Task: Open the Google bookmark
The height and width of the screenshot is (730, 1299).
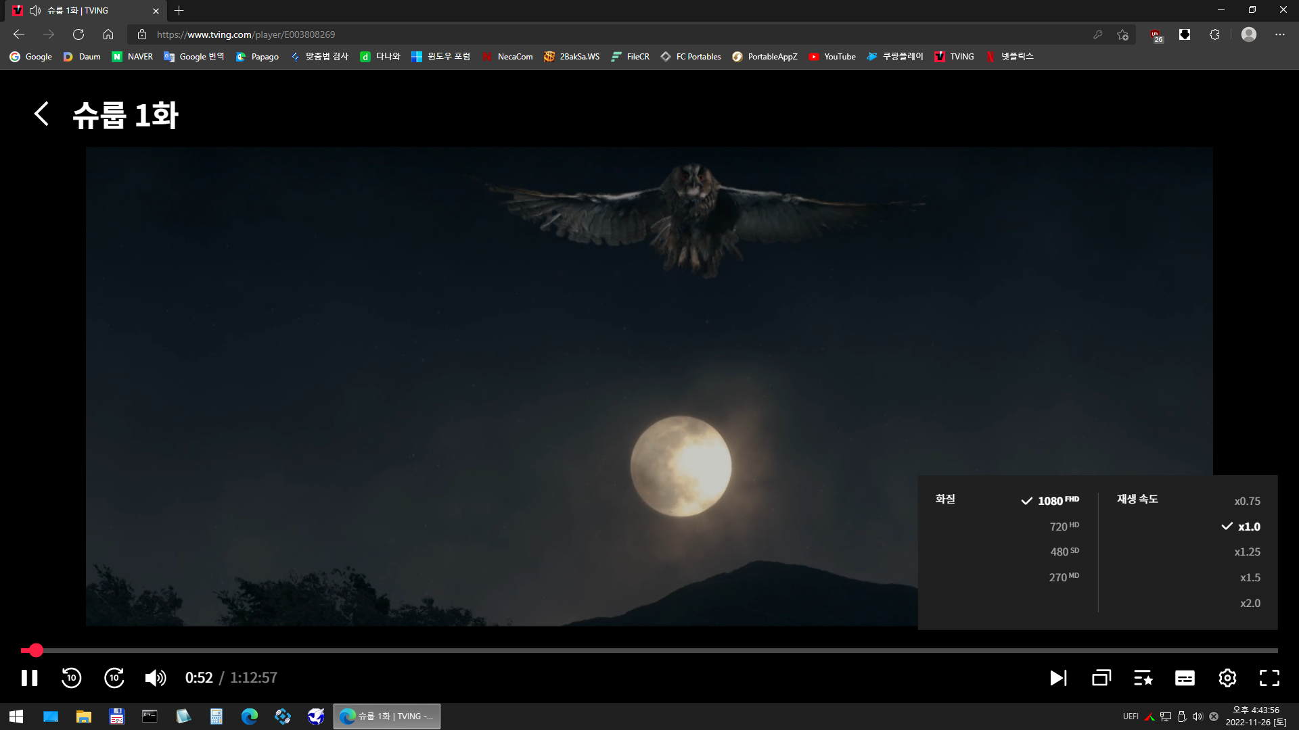Action: tap(31, 57)
